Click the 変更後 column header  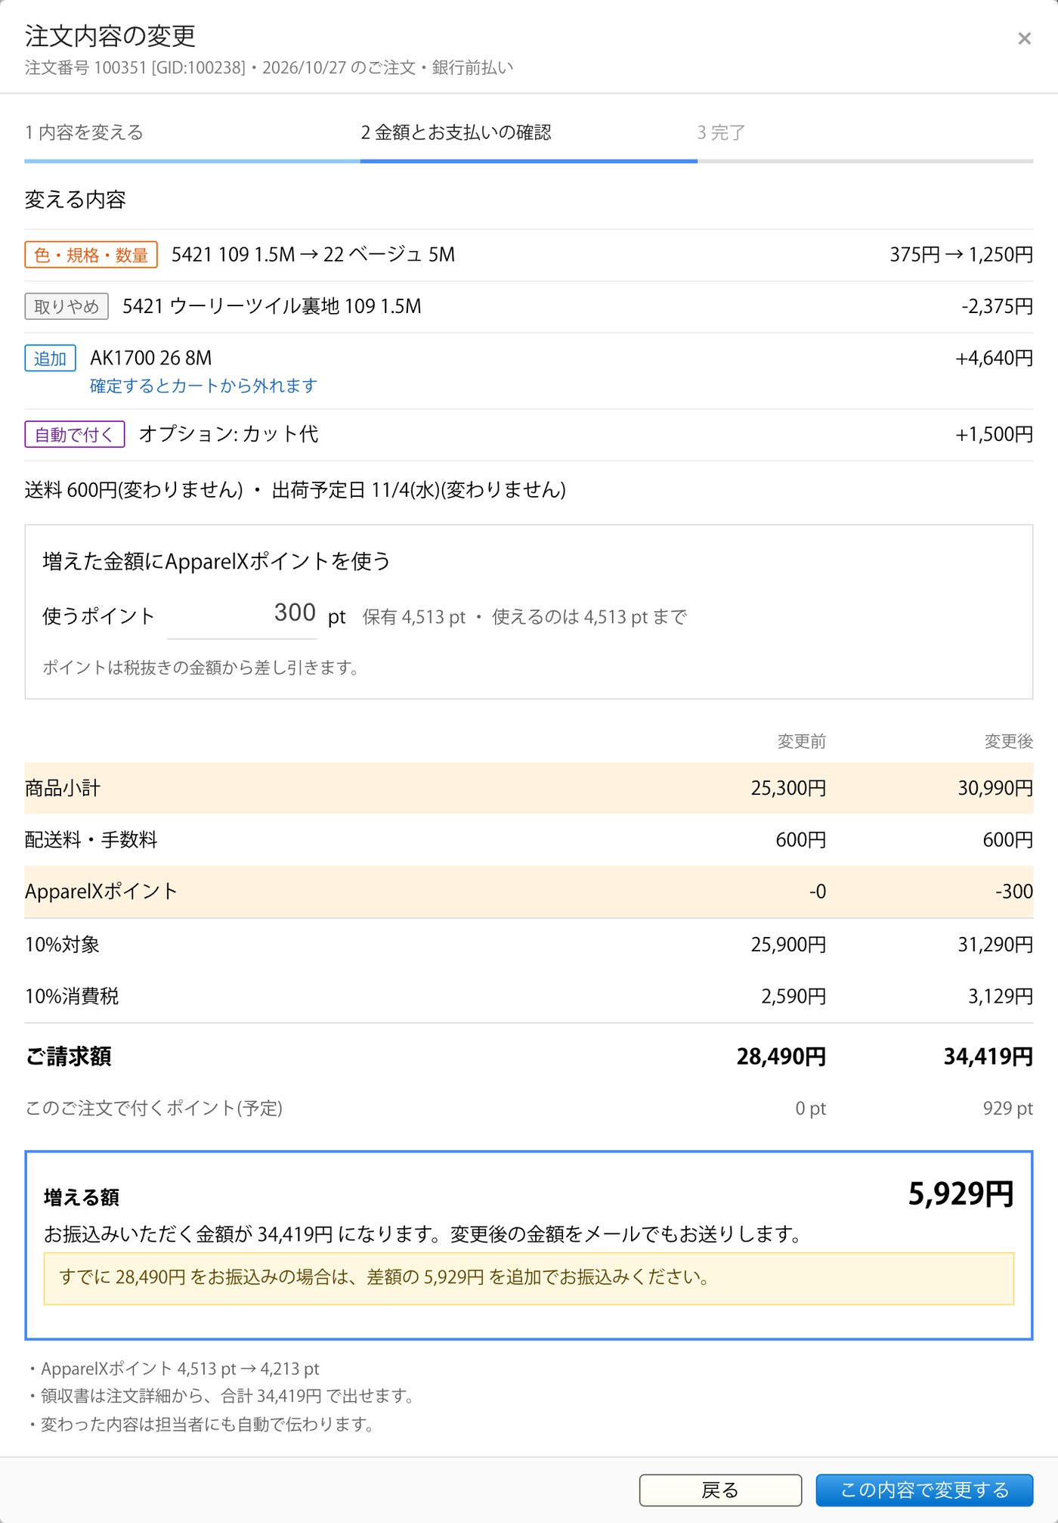(x=1008, y=741)
